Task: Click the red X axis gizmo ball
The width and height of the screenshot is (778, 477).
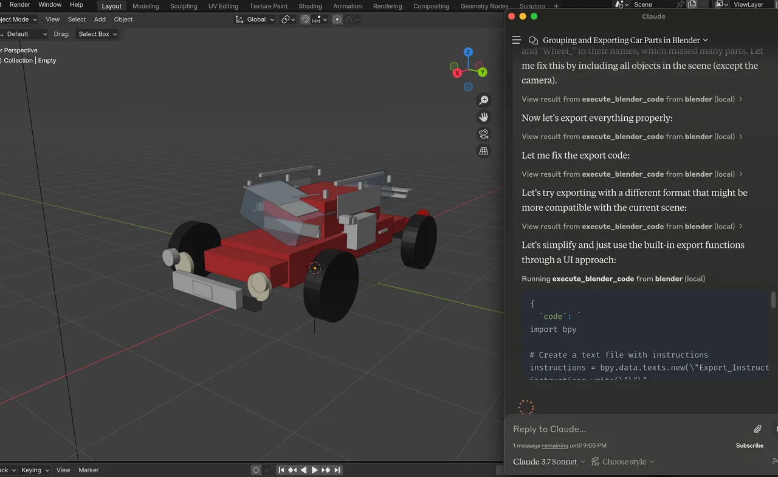Action: (457, 73)
